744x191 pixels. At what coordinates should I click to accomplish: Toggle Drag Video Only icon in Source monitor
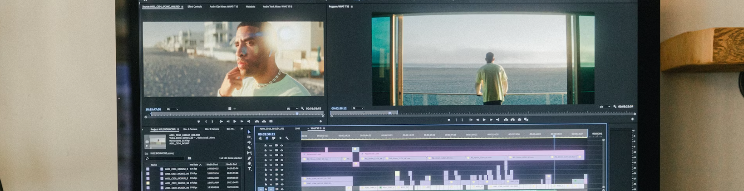coord(230,109)
